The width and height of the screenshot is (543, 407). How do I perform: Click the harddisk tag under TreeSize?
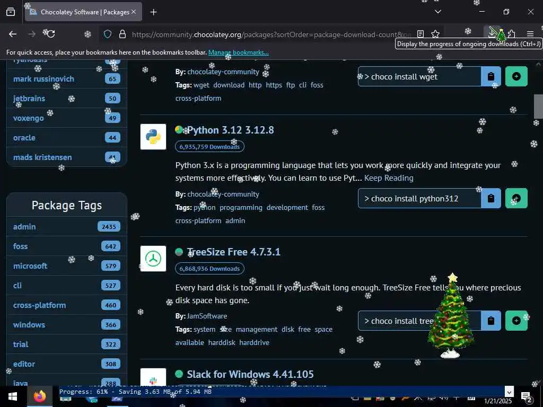pos(222,343)
